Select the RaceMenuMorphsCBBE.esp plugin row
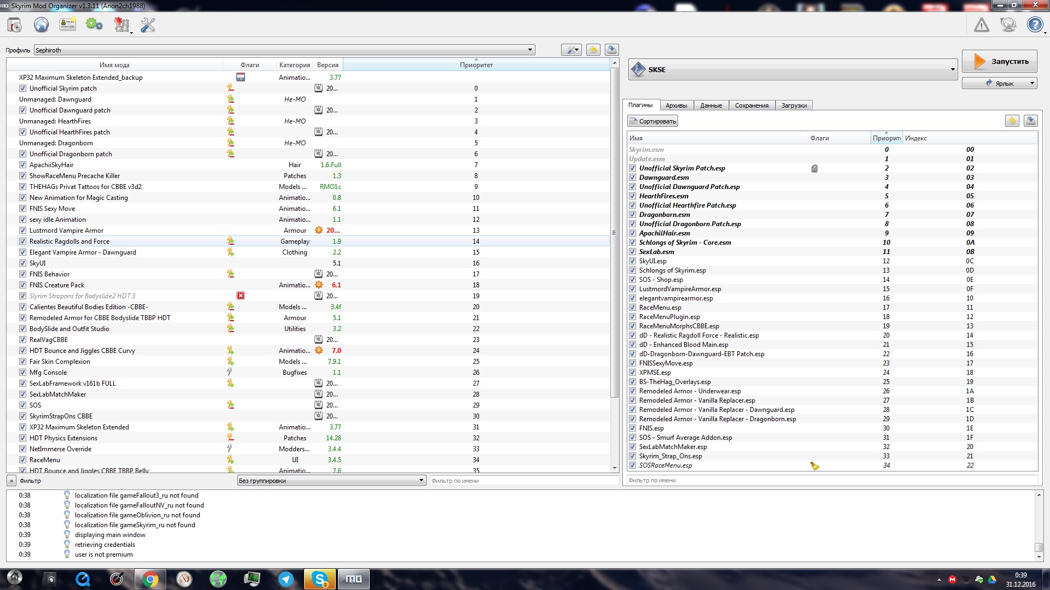Viewport: 1050px width, 590px height. coord(832,326)
